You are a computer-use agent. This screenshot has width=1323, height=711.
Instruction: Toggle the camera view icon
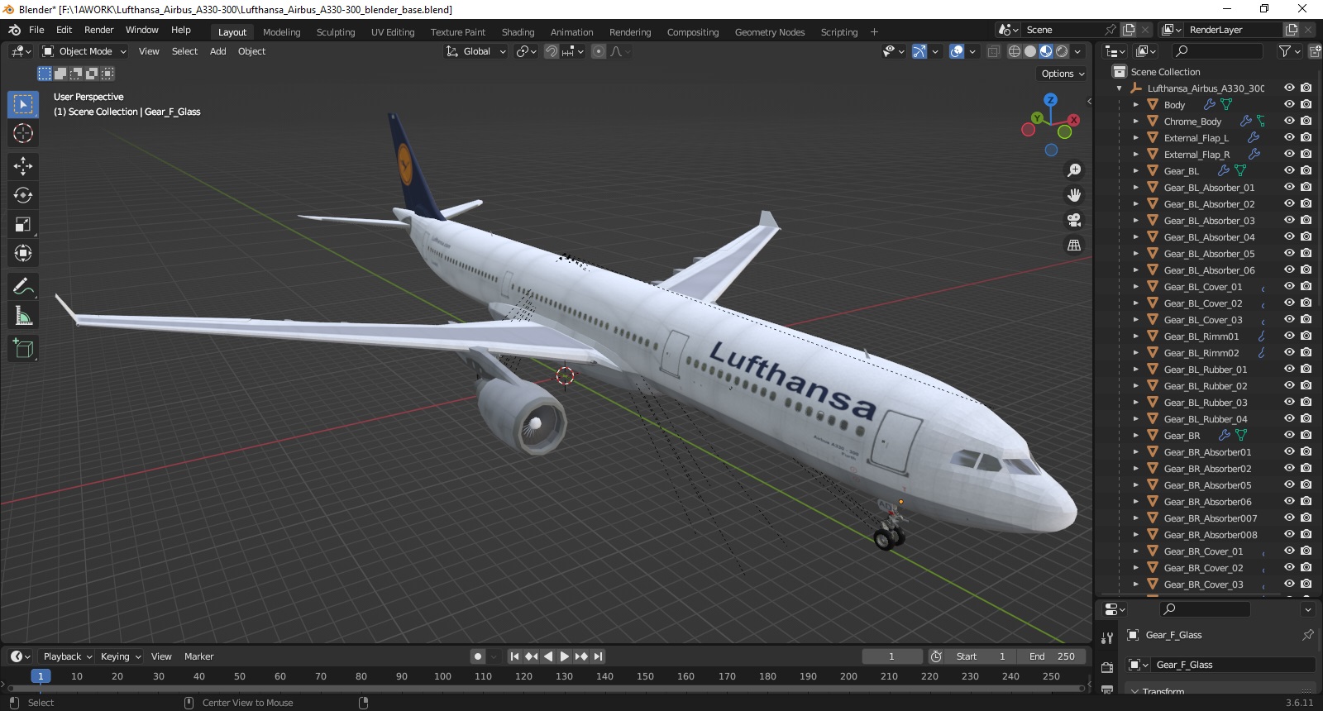1074,220
